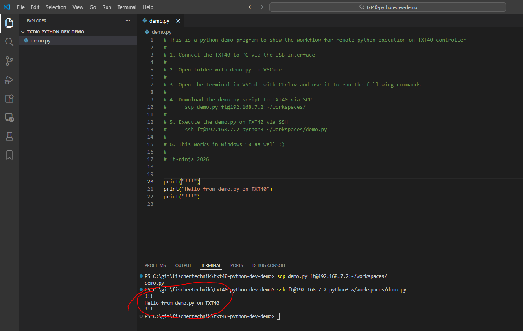Image resolution: width=523 pixels, height=331 pixels.
Task: Open the Search view icon
Action: (9, 42)
